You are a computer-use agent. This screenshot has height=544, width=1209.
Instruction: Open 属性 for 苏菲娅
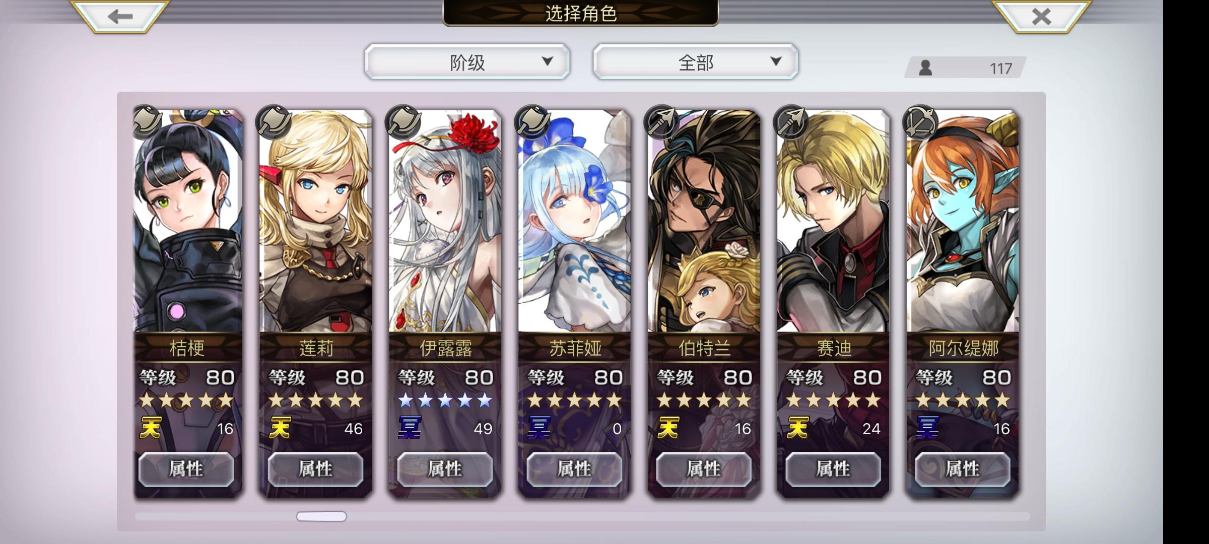pyautogui.click(x=574, y=469)
